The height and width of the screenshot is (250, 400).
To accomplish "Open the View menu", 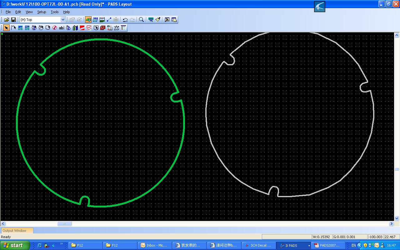I will tap(29, 12).
